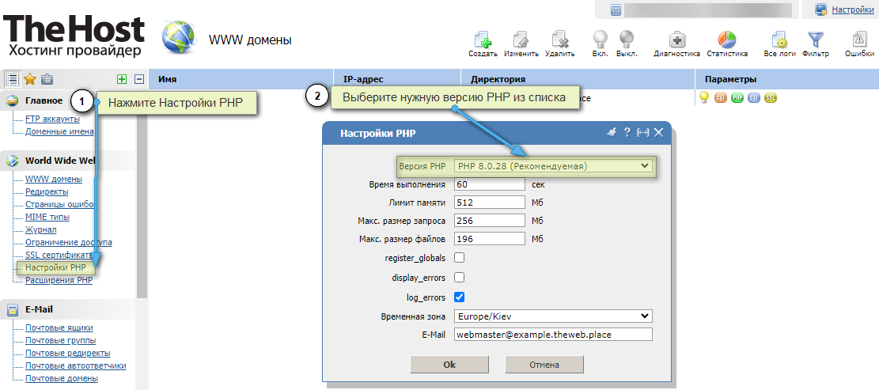This screenshot has height=390, width=879.
Task: Click the Параметры column header
Action: click(787, 79)
